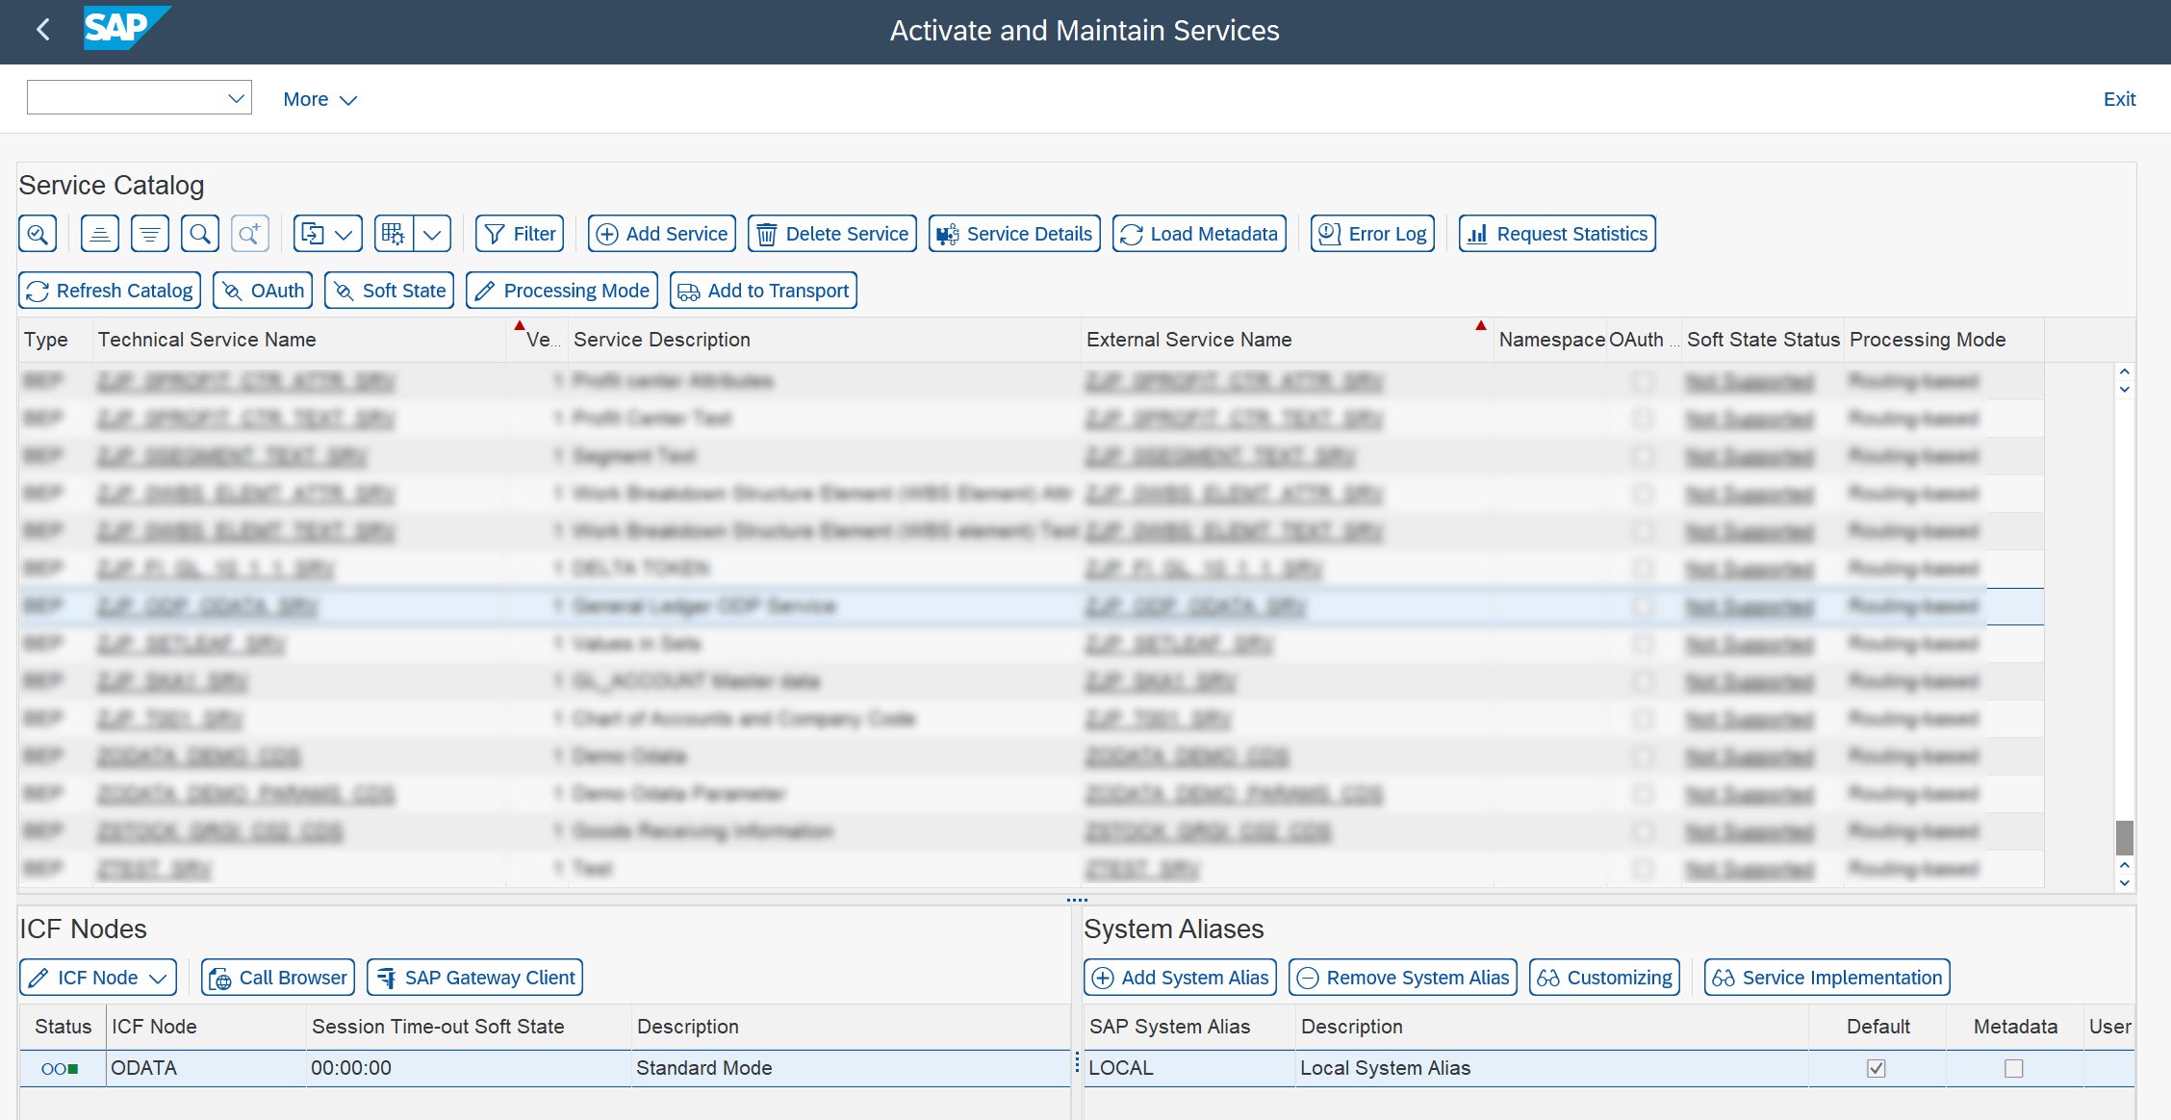Image resolution: width=2171 pixels, height=1120 pixels.
Task: Click the Load Metadata refresh icon
Action: tap(1133, 233)
